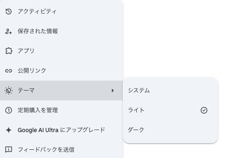Click the theme brightness icon
Viewport: 227px width, 158px height.
coord(9,91)
